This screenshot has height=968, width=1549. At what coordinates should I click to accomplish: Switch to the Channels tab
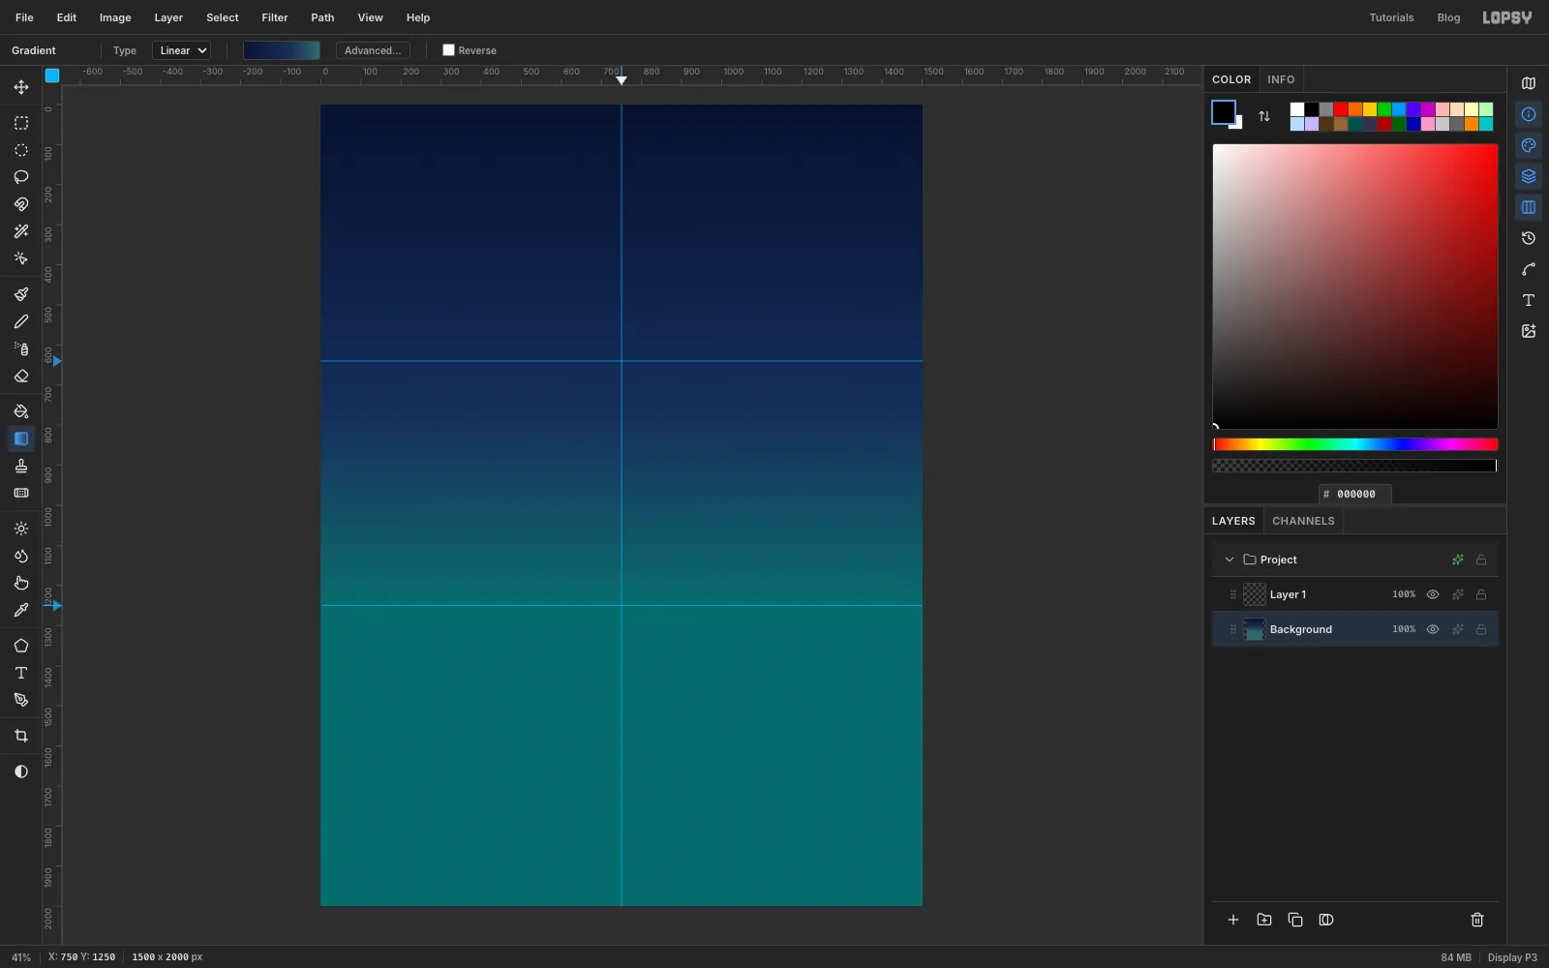coord(1303,521)
